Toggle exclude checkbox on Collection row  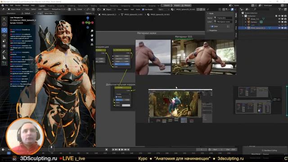[x=276, y=16]
